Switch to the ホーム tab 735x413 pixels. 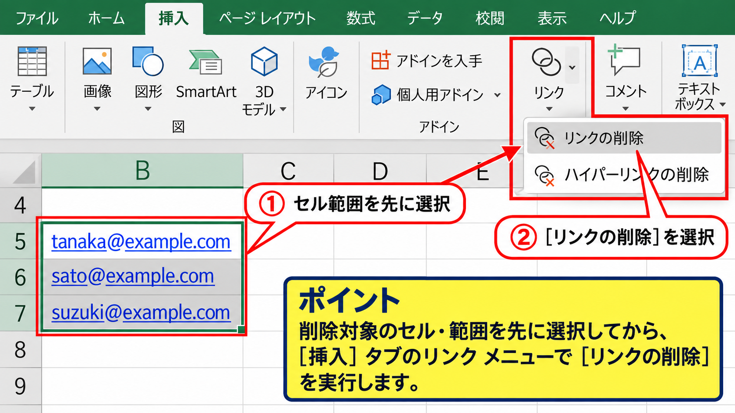click(106, 18)
